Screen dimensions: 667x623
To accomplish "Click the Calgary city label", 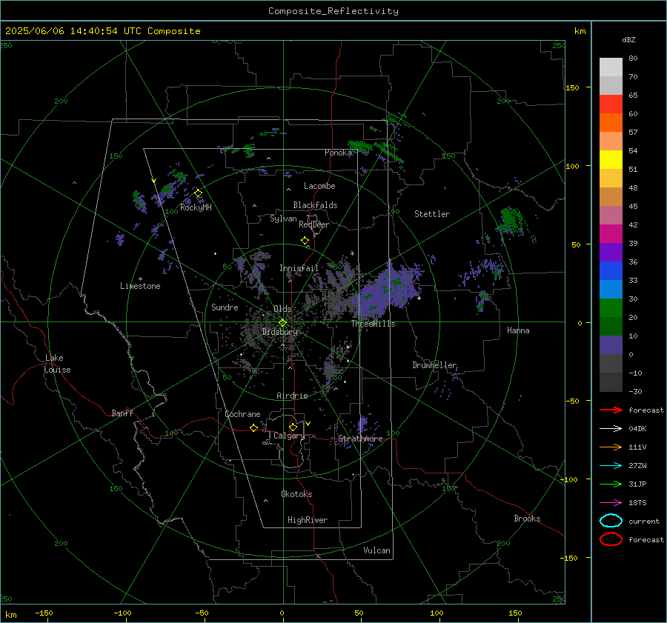I will (x=289, y=436).
